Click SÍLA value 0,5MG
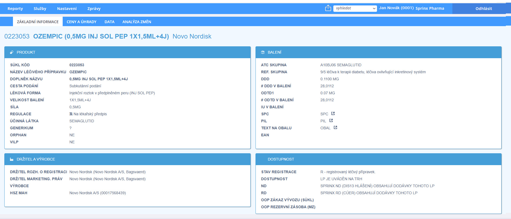This screenshot has height=219, width=511. (x=75, y=107)
